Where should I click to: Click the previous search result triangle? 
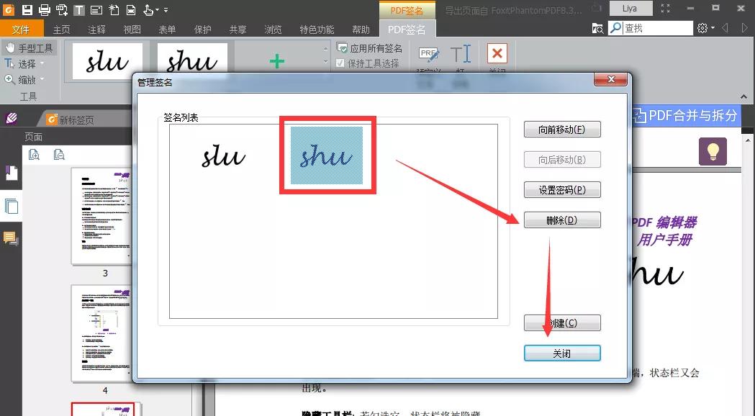[725, 28]
